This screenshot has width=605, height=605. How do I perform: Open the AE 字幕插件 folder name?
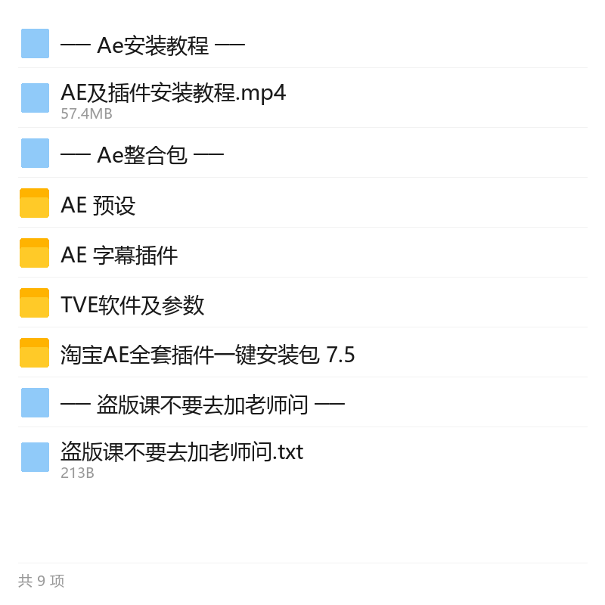[x=119, y=255]
